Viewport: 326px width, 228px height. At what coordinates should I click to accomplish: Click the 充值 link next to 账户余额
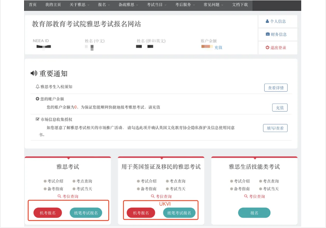[218, 48]
